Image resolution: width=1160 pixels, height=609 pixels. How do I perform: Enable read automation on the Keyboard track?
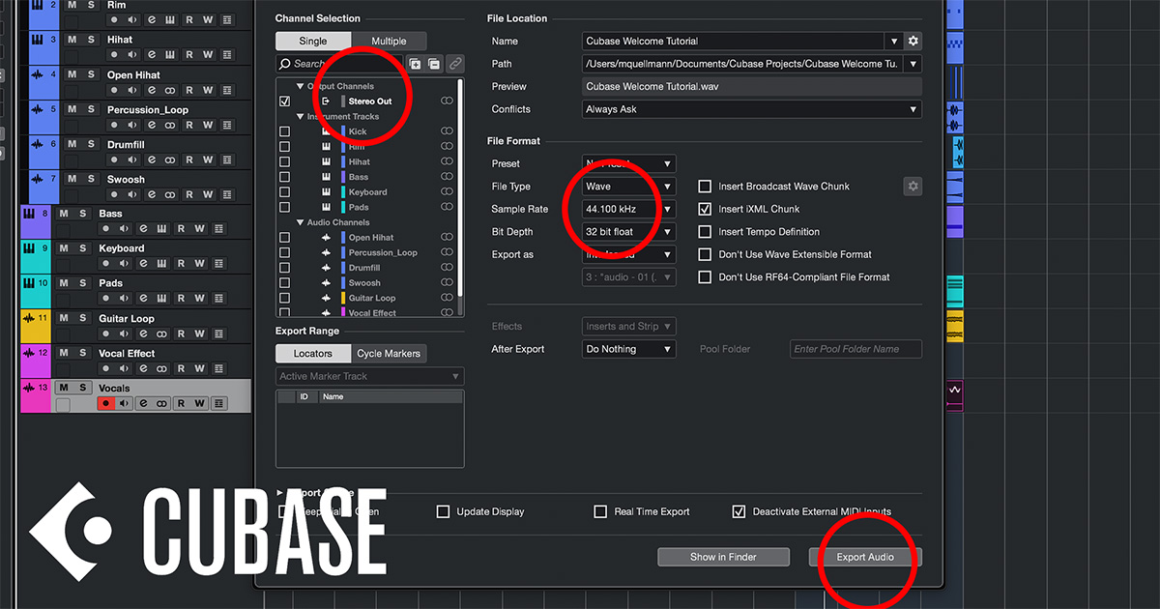coord(181,263)
